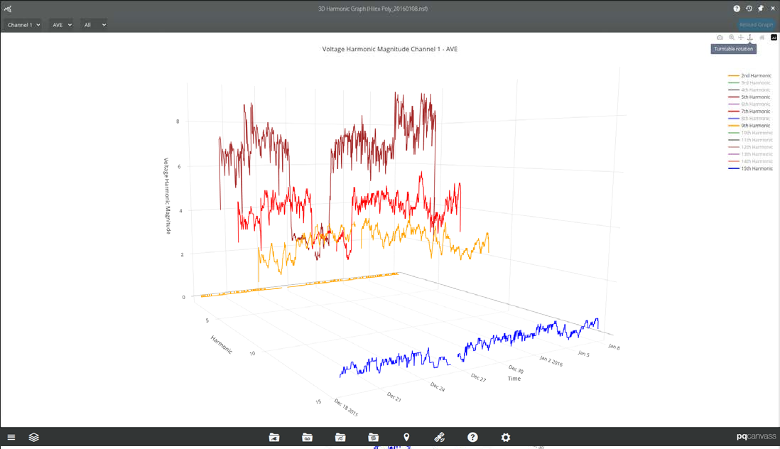780x449 pixels.
Task: Take a snapshot with the camera icon
Action: 720,37
